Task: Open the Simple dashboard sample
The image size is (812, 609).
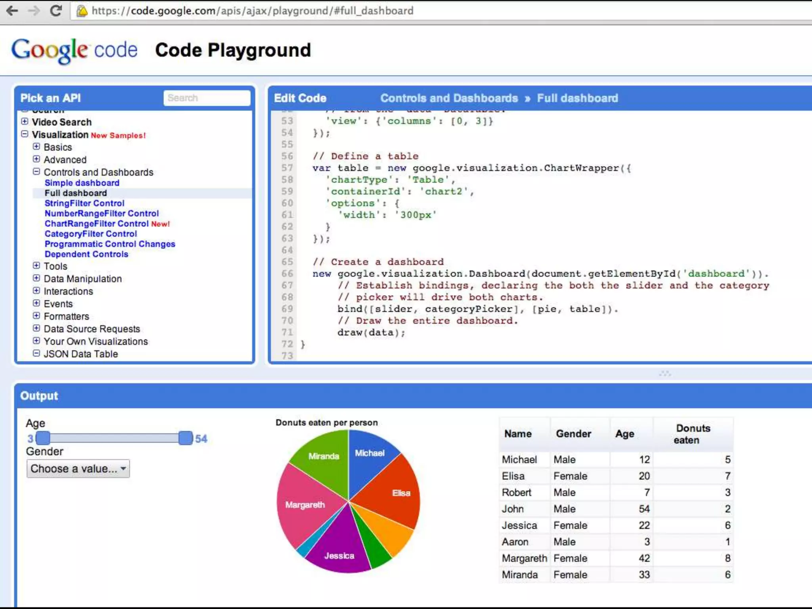Action: (82, 183)
